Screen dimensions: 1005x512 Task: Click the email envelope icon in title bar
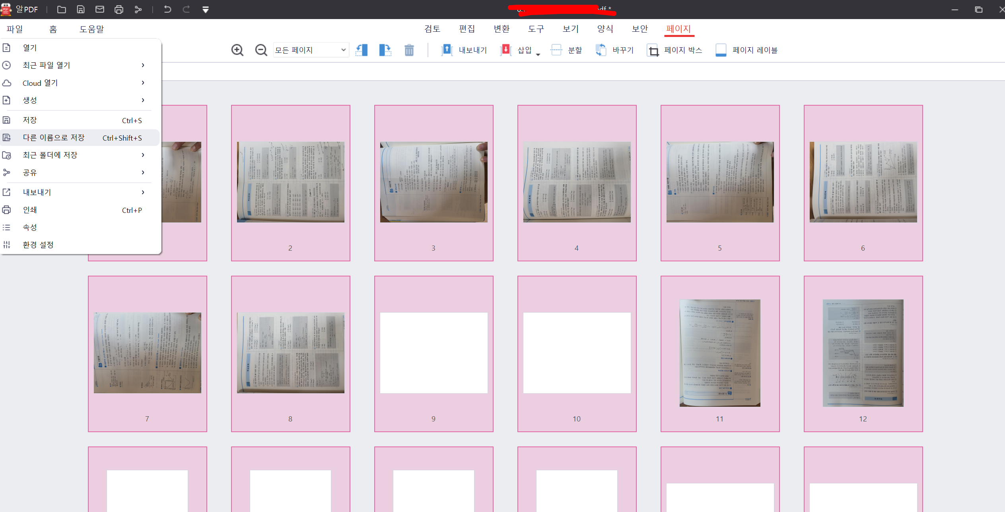100,10
